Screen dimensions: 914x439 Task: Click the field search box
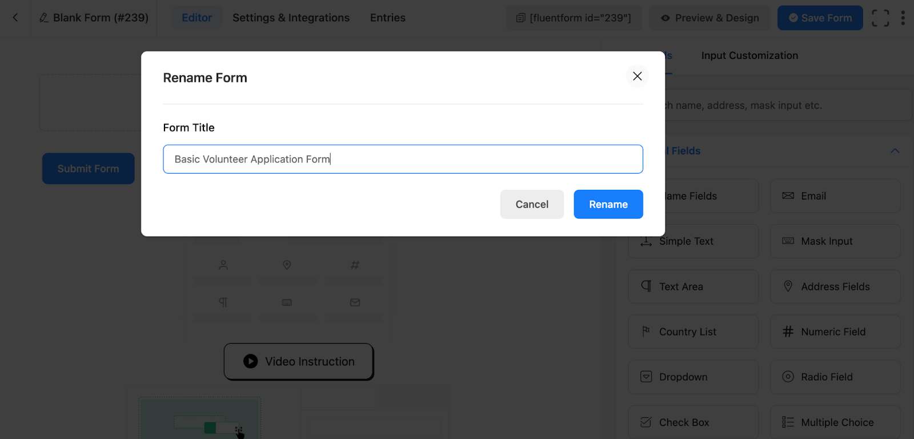click(x=788, y=105)
